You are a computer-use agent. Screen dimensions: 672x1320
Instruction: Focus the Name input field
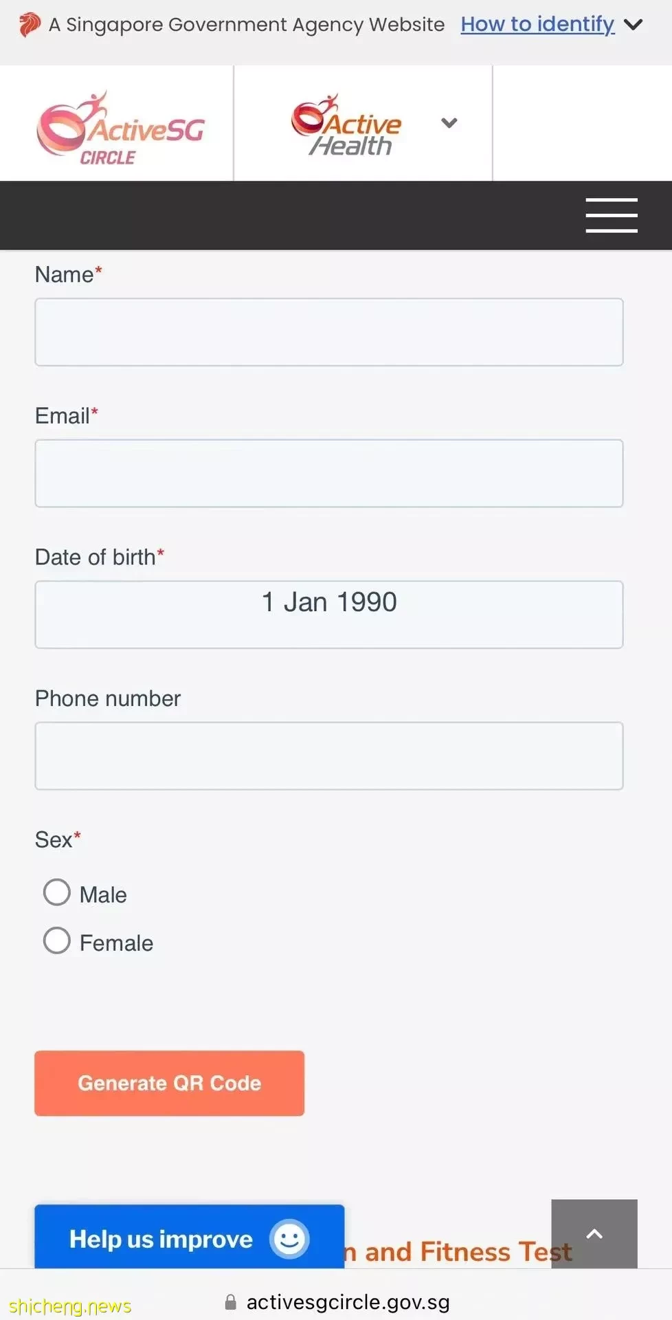[x=329, y=332]
